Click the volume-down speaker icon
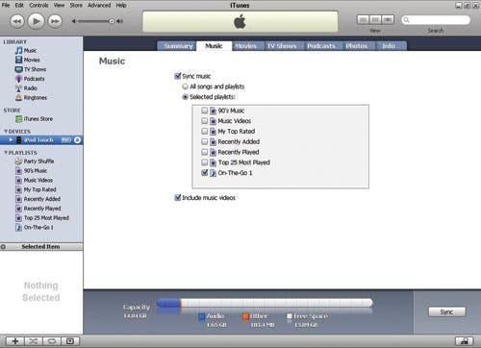This screenshot has height=348, width=481. pyautogui.click(x=74, y=21)
